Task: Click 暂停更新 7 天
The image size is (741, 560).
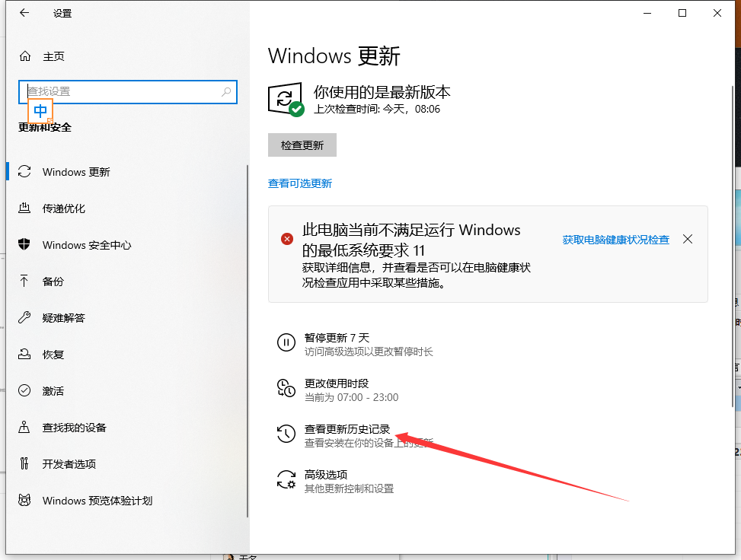Action: (x=337, y=338)
